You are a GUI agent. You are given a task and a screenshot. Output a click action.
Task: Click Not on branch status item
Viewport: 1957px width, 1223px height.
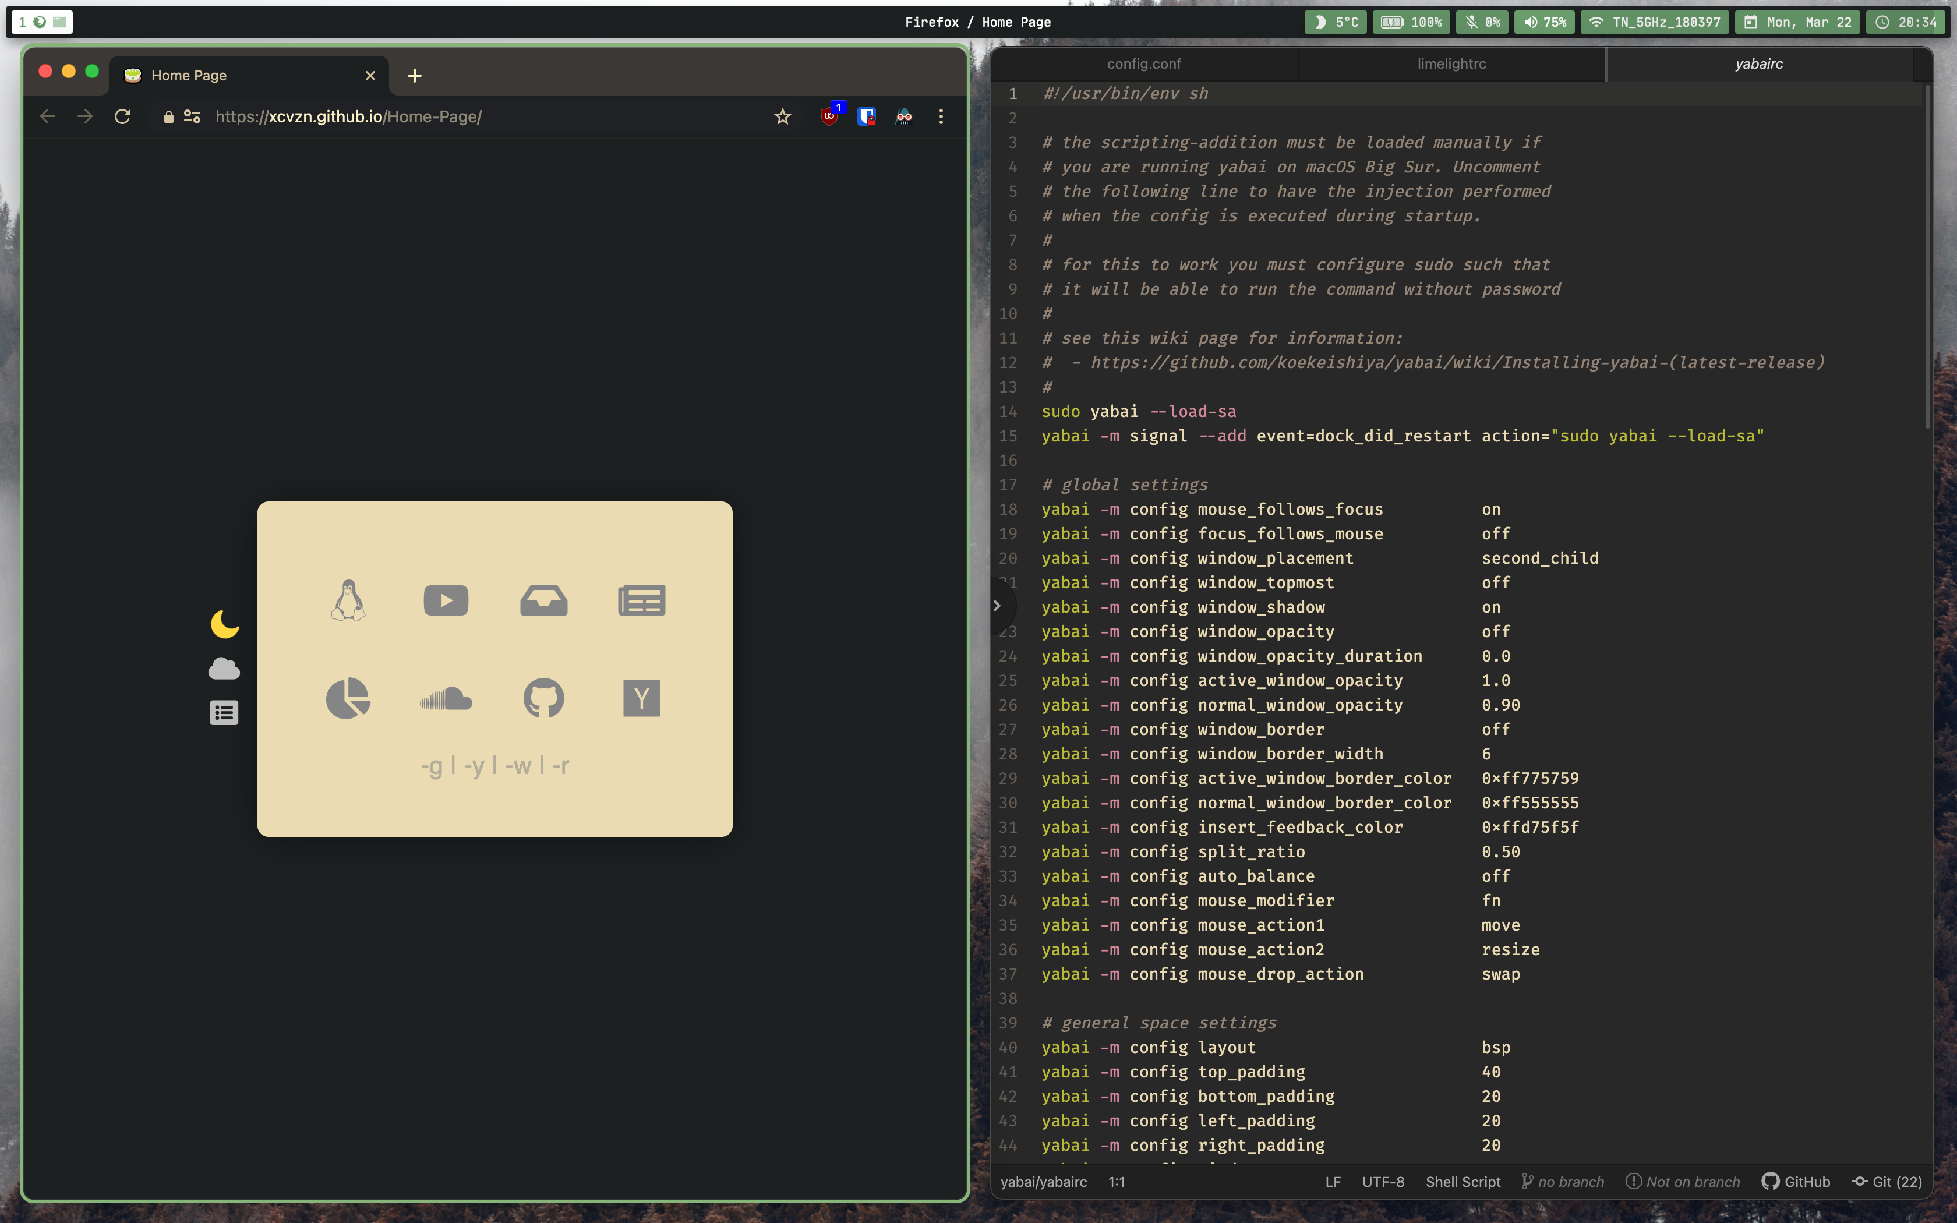1682,1182
